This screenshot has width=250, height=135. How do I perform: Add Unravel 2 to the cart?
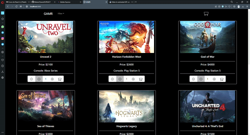tap(60, 79)
